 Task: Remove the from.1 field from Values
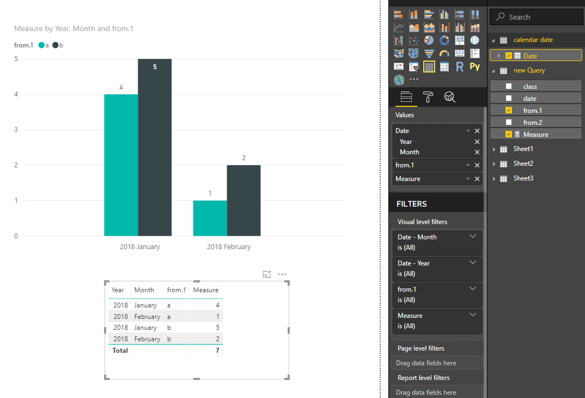477,165
